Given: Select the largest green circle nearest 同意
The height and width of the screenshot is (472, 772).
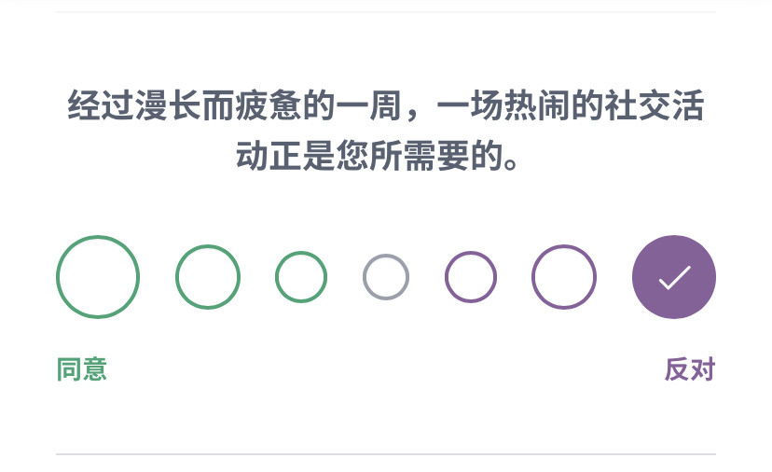Looking at the screenshot, I should coord(98,277).
